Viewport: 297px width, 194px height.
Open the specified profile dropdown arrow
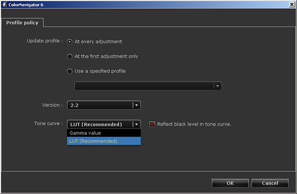pos(217,86)
